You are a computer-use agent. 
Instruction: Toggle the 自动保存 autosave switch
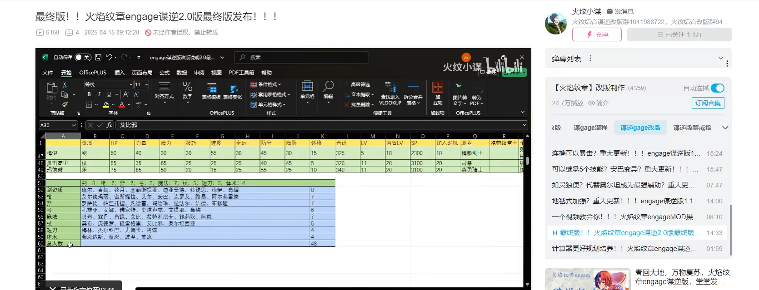coord(83,58)
